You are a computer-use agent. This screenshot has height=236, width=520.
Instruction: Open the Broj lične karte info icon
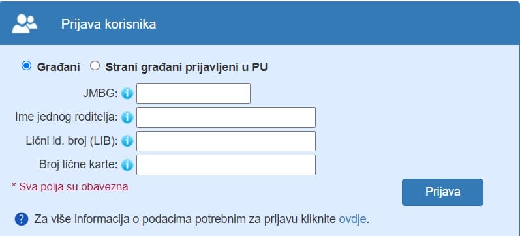pyautogui.click(x=127, y=165)
